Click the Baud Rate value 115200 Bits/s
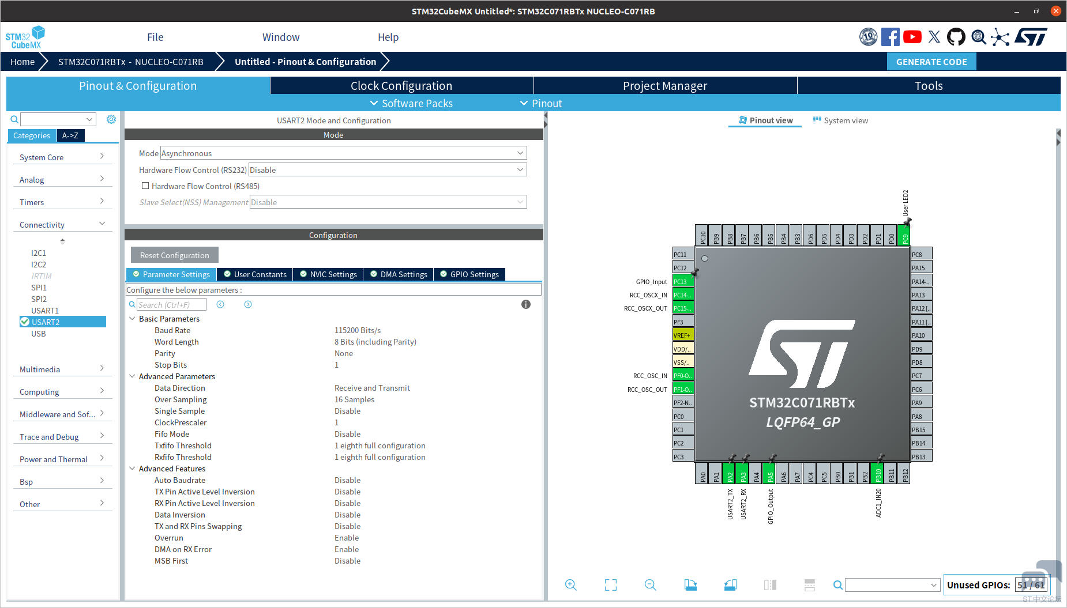1067x608 pixels. pos(358,330)
